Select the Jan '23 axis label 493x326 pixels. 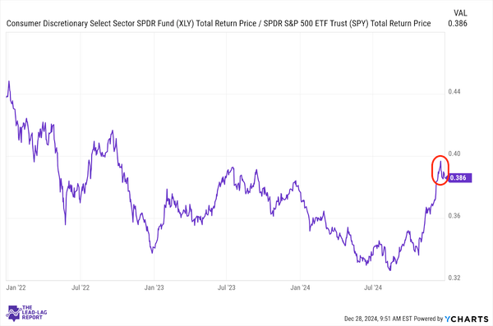(x=154, y=287)
